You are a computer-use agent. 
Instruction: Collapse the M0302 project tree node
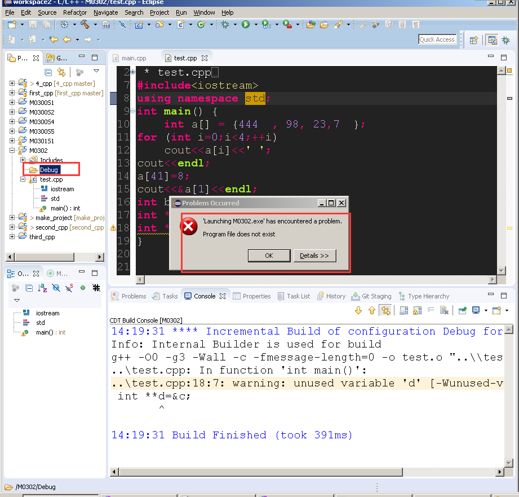pyautogui.click(x=12, y=151)
